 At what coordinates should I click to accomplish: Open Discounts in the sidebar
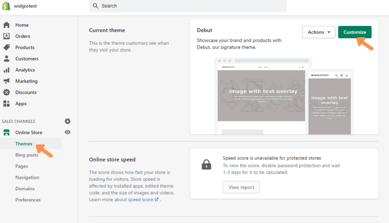tap(26, 92)
